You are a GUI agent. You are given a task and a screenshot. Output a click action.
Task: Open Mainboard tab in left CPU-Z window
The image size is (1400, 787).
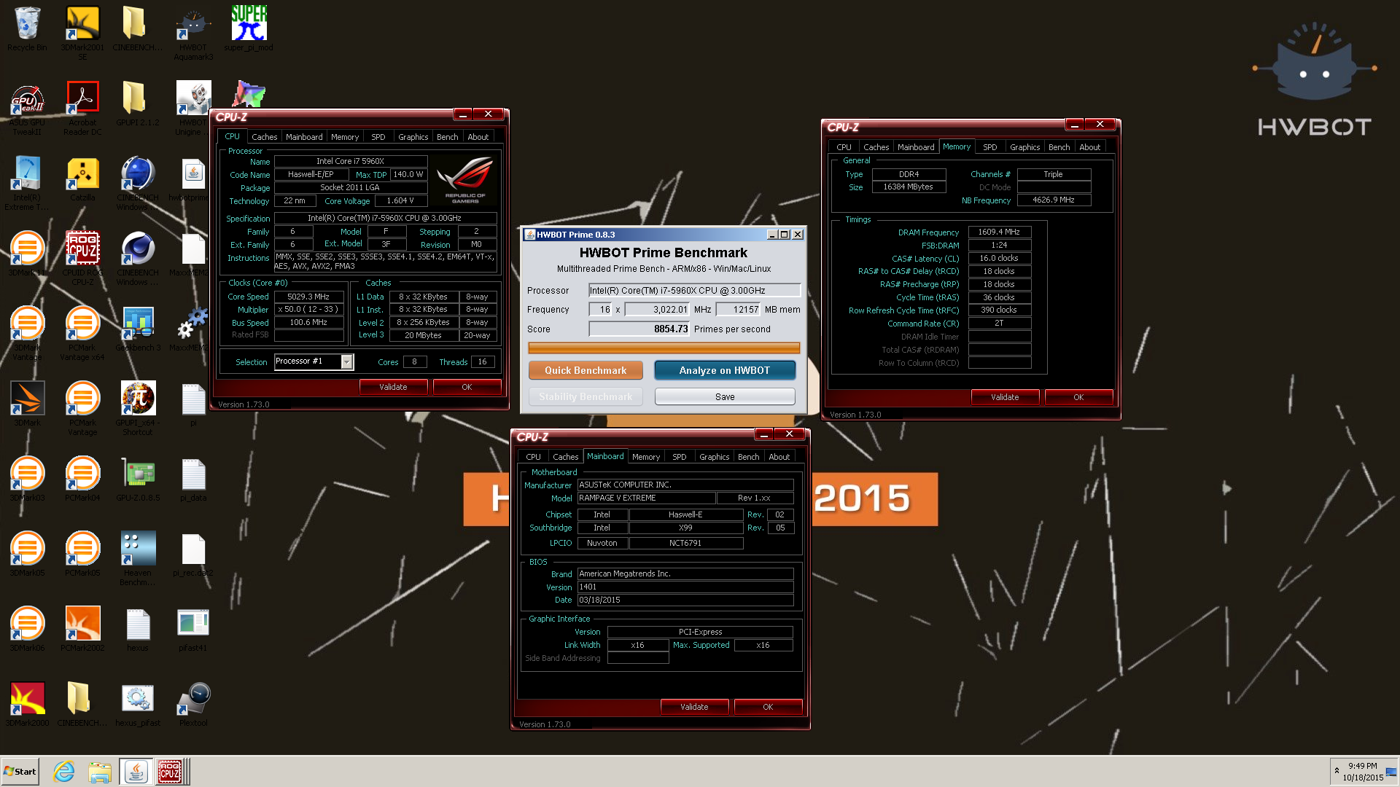tap(304, 137)
